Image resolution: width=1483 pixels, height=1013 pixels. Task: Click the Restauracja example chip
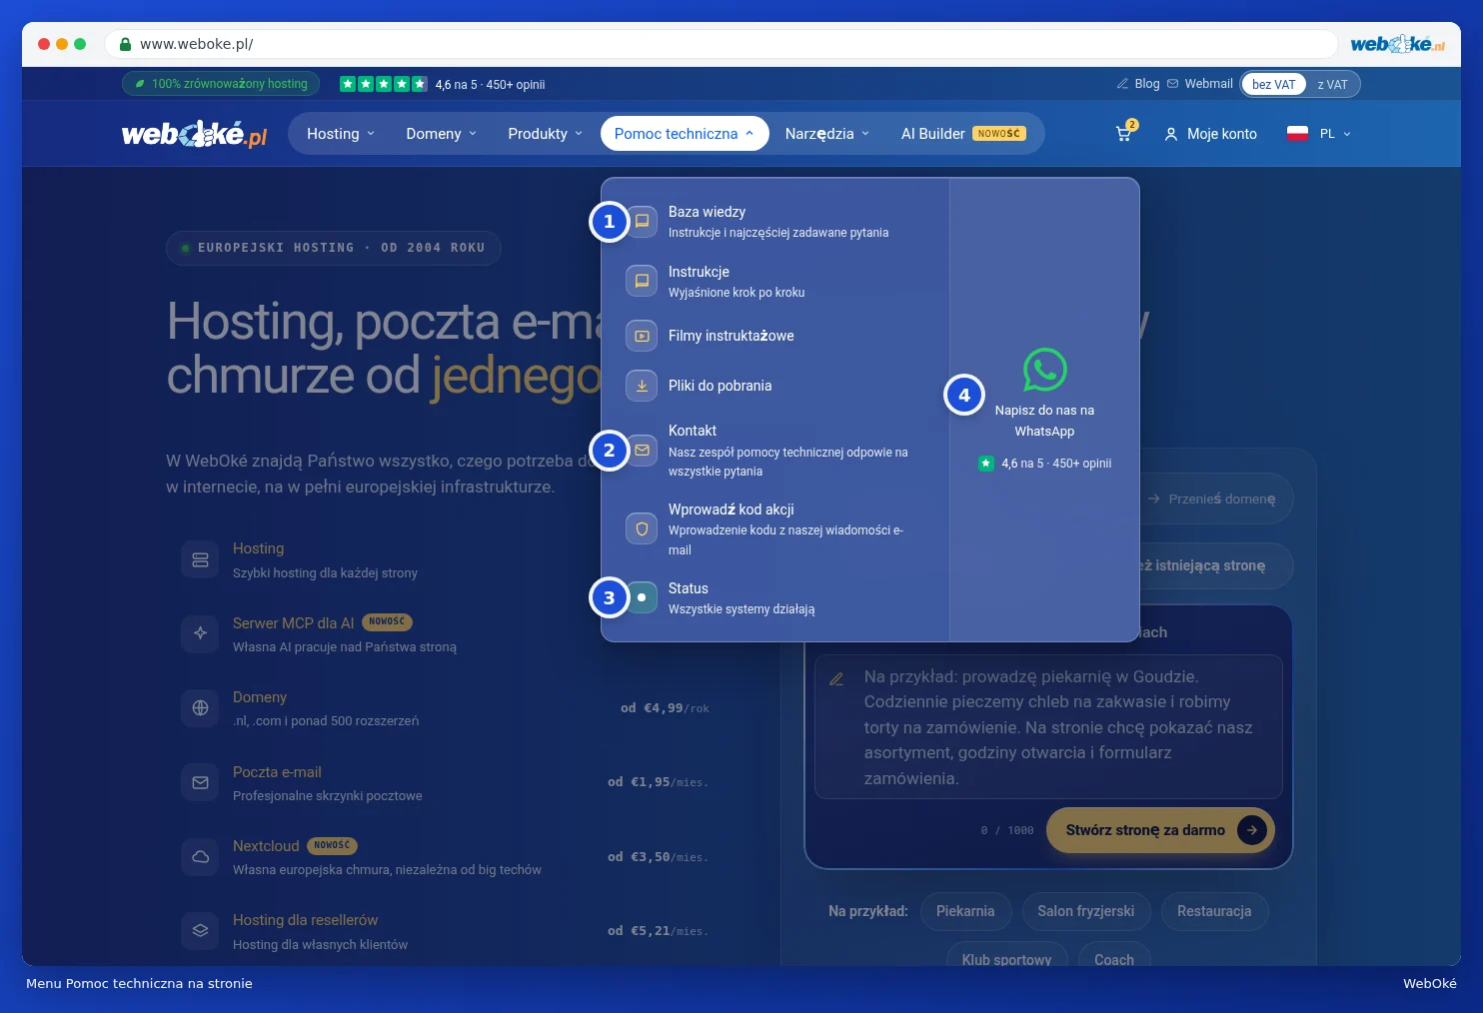1214,911
